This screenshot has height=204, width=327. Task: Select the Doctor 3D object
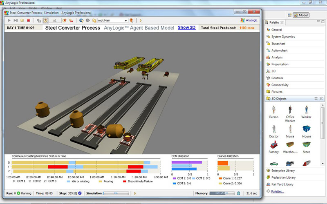click(274, 131)
